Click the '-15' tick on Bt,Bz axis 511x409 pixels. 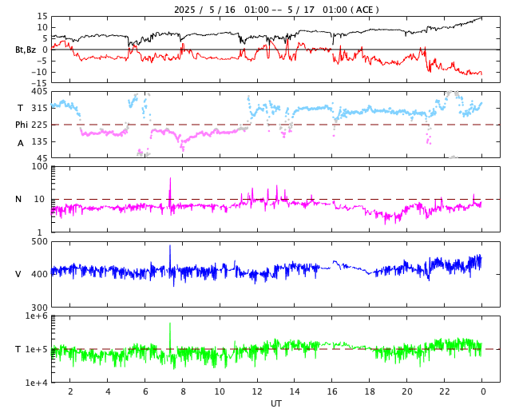coord(39,83)
